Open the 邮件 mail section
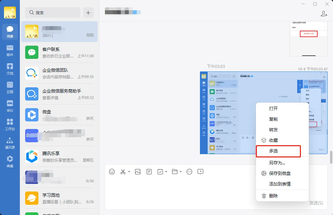 tap(10, 51)
